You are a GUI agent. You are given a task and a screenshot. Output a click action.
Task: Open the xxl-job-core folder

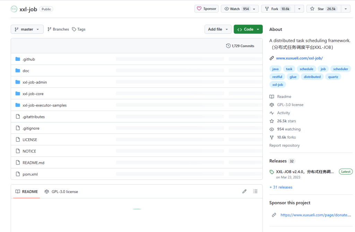click(x=33, y=94)
